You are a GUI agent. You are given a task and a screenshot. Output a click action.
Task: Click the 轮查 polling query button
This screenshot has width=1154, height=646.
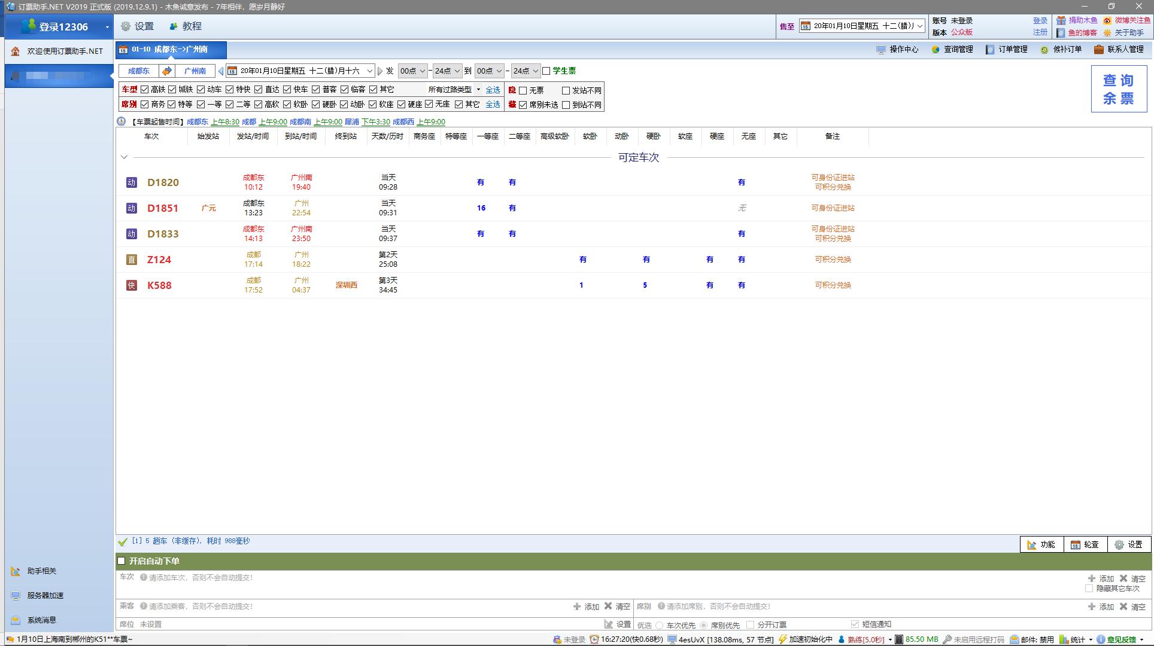click(1085, 544)
